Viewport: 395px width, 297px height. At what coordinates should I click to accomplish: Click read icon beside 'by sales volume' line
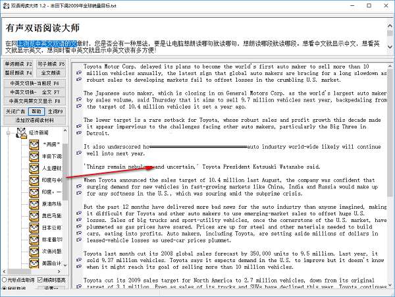tap(79, 99)
